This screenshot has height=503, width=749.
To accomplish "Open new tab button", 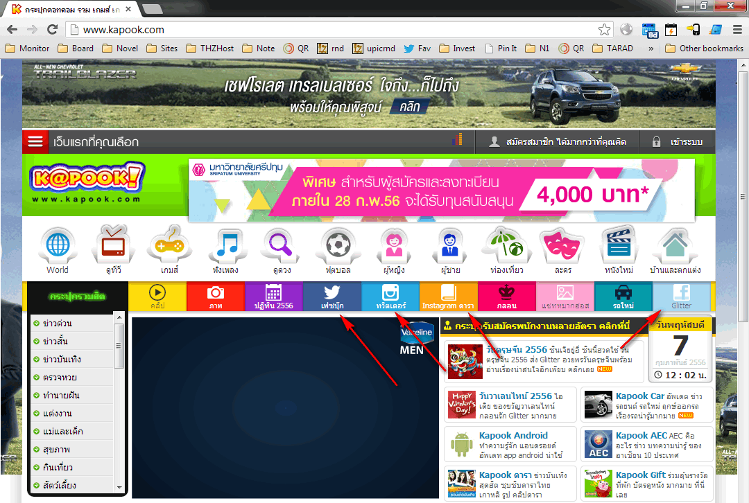I will (153, 8).
